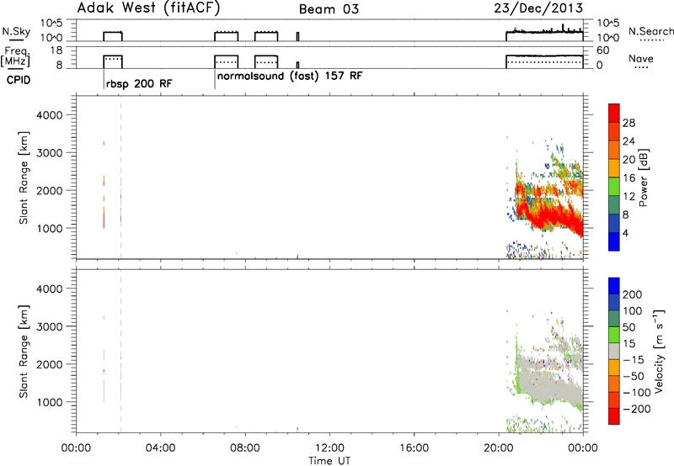Click the 'Adak West (fitACF)' title
This screenshot has height=466, width=674.
(148, 8)
